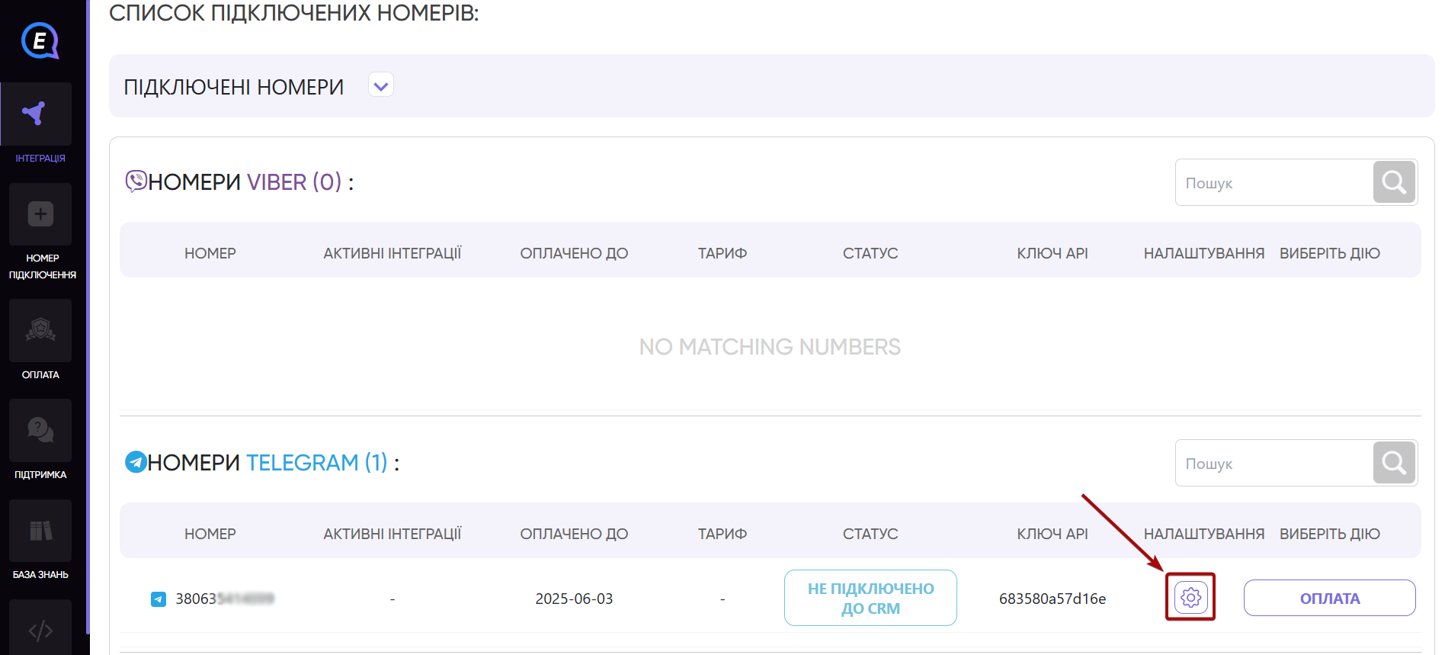1445x655 pixels.
Task: Focus the Telegram Пошук search field
Action: coord(1273,464)
